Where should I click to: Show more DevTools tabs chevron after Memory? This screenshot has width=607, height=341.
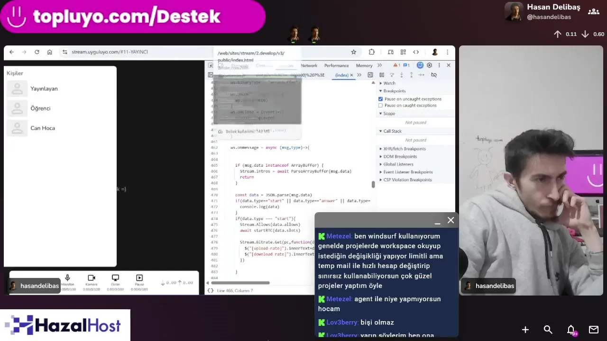379,65
